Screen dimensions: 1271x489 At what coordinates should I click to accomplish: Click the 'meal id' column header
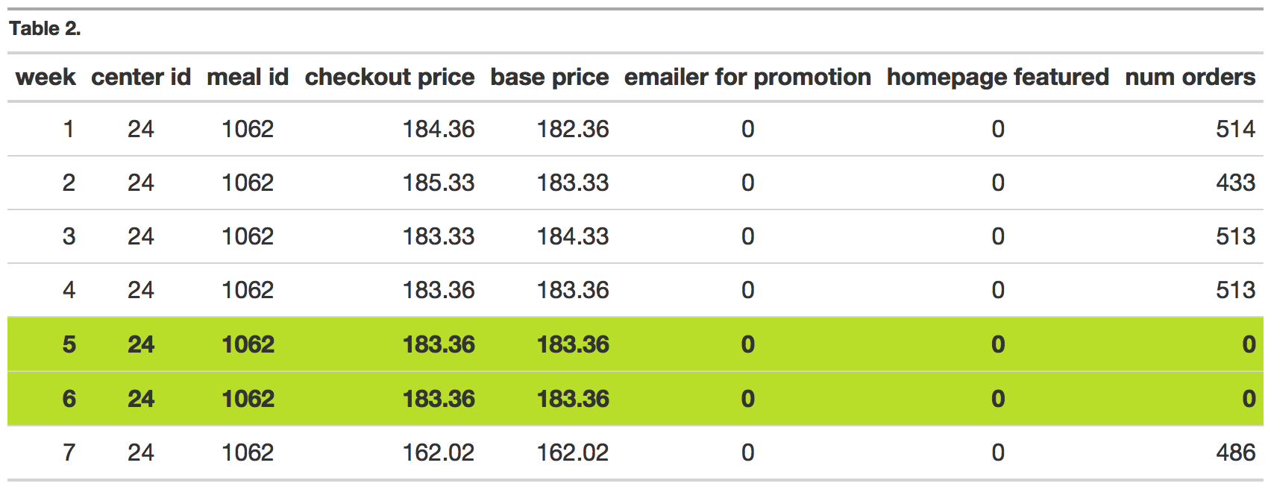[x=248, y=77]
